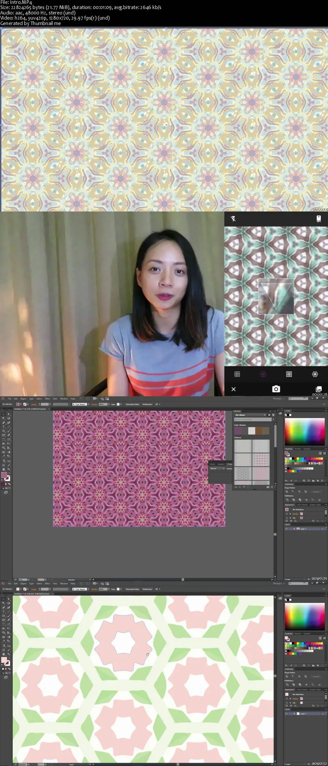
Task: Expand Layer 1 in pink-pattern Illustrator frame
Action: [294, 529]
